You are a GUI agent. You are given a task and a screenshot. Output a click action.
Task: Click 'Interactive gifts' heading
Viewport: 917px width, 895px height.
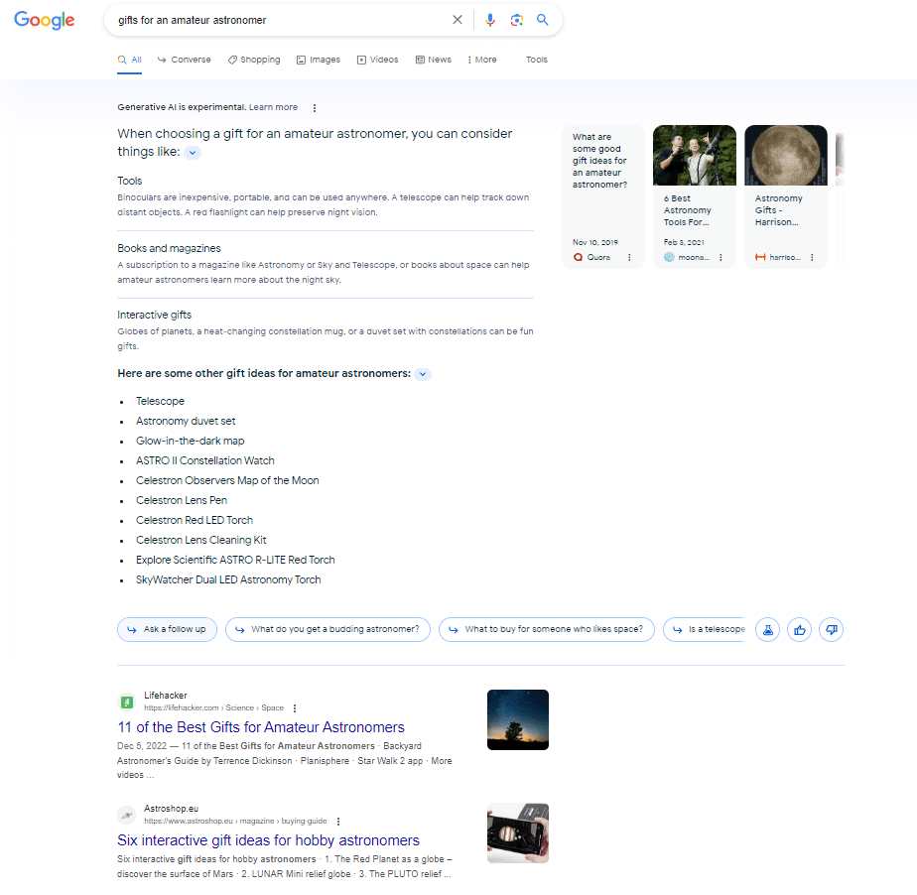tap(155, 315)
